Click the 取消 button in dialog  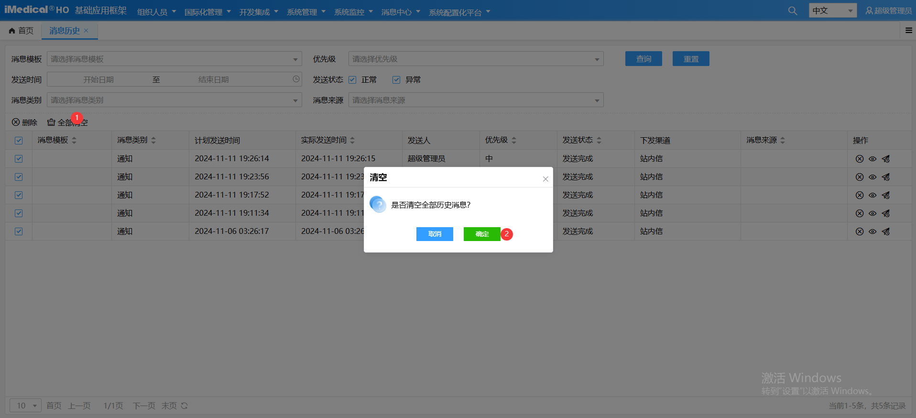(434, 234)
